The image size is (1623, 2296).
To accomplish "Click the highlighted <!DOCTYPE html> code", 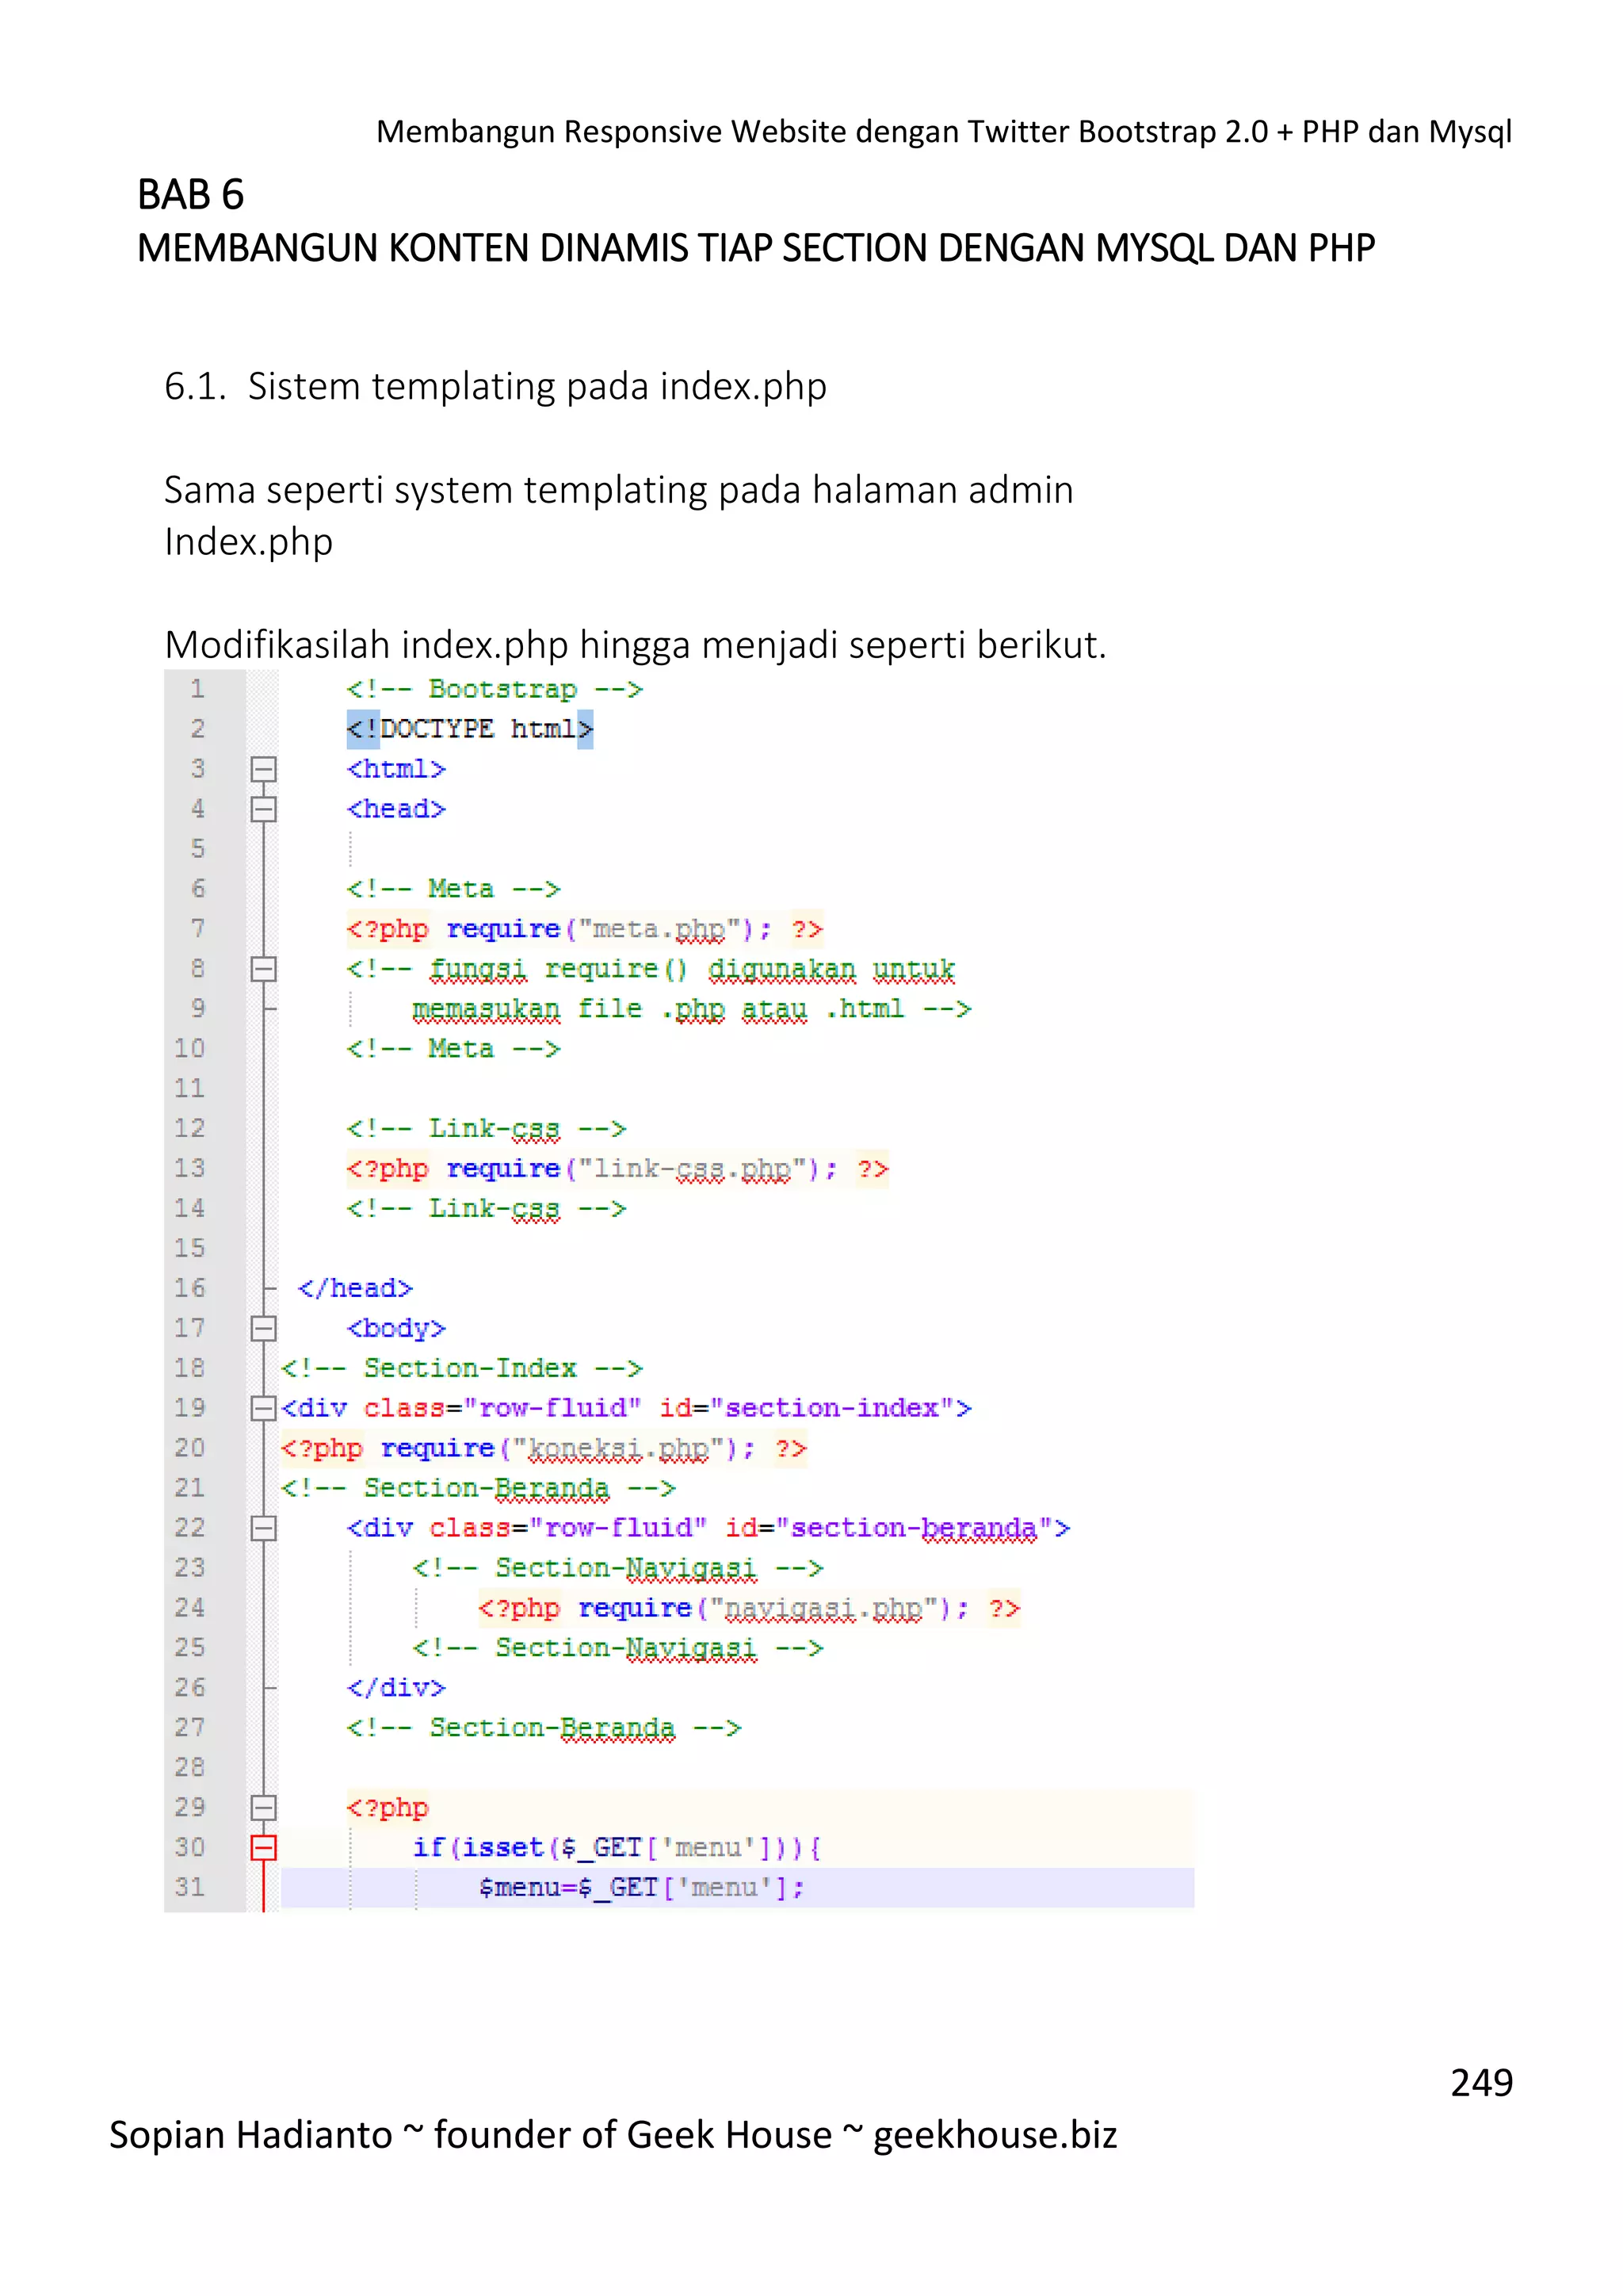I will click(x=470, y=729).
